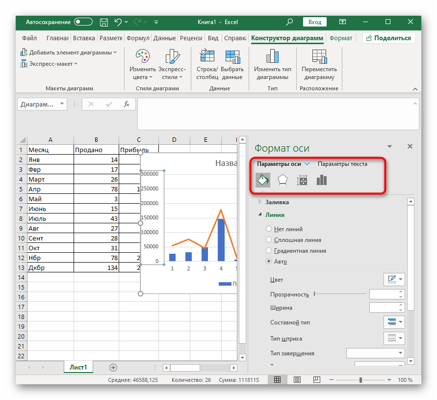The image size is (437, 400).
Task: Select the Сплошная линия radio button
Action: coord(268,240)
